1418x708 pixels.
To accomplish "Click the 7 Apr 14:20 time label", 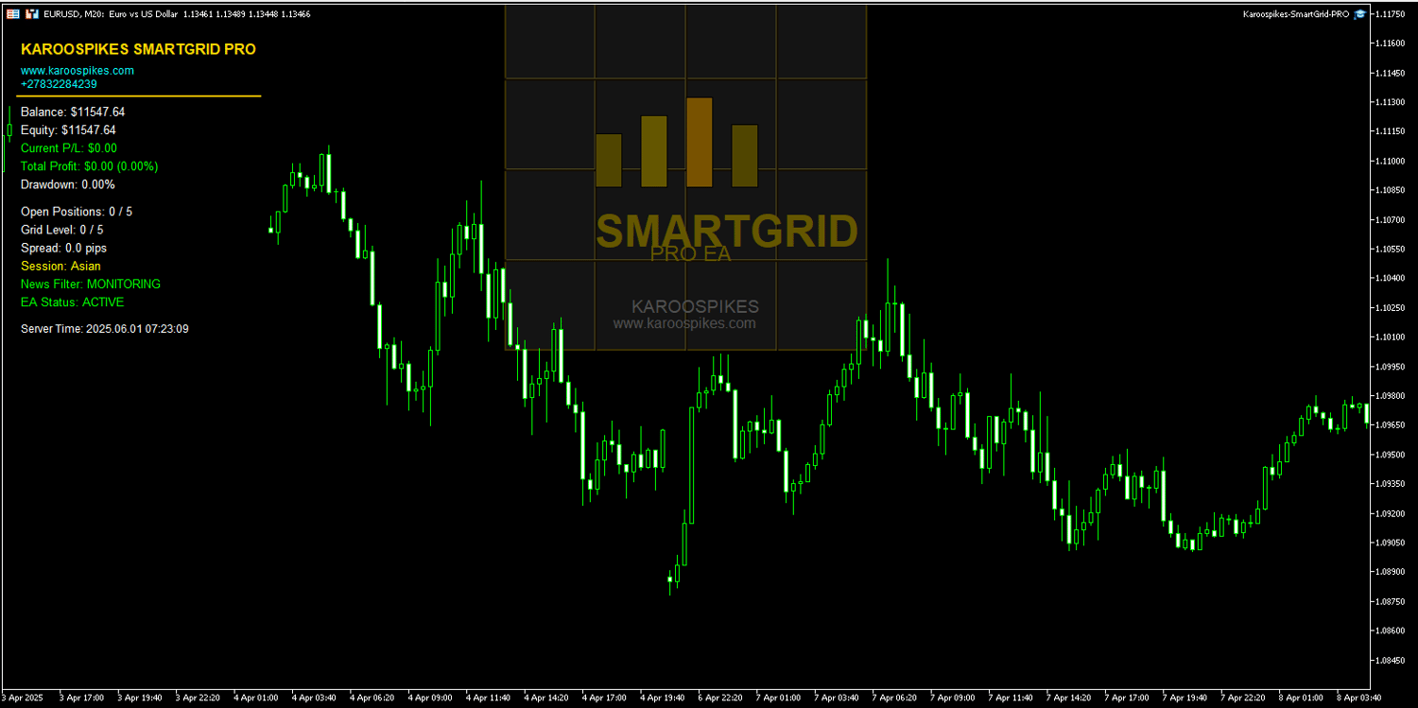I will [x=1069, y=698].
